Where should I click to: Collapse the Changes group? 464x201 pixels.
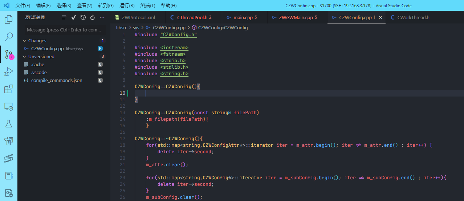[x=25, y=40]
